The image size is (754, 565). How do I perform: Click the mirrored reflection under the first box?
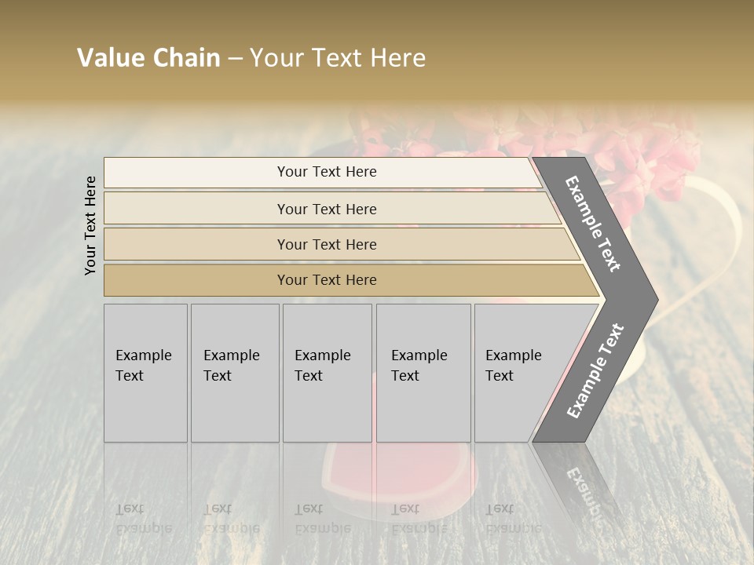coord(145,518)
